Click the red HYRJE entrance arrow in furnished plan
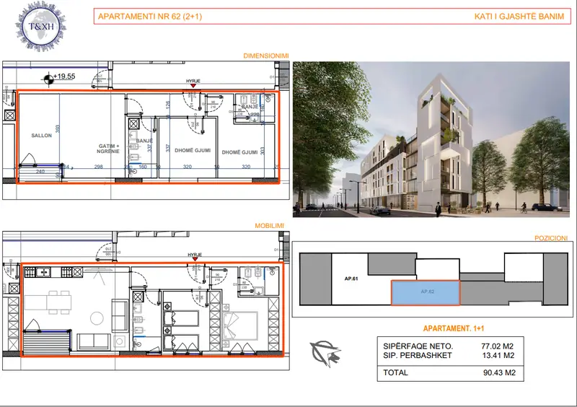The height and width of the screenshot is (407, 577). [195, 259]
